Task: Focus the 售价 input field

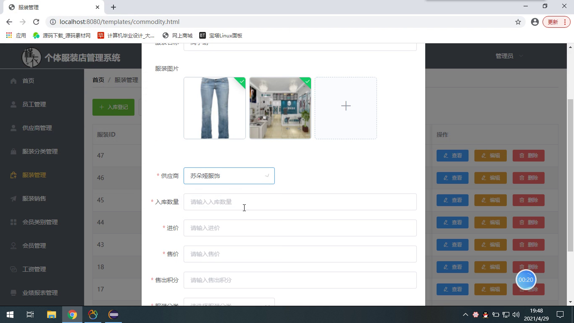Action: (300, 254)
